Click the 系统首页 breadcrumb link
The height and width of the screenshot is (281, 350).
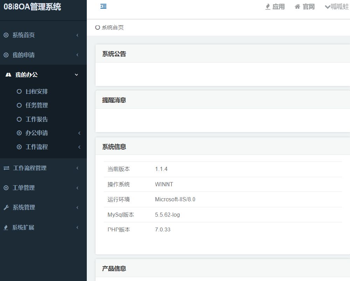pyautogui.click(x=113, y=27)
